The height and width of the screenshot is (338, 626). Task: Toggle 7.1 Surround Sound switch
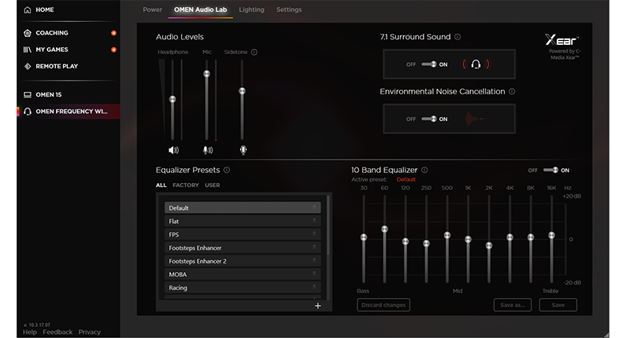[x=429, y=64]
